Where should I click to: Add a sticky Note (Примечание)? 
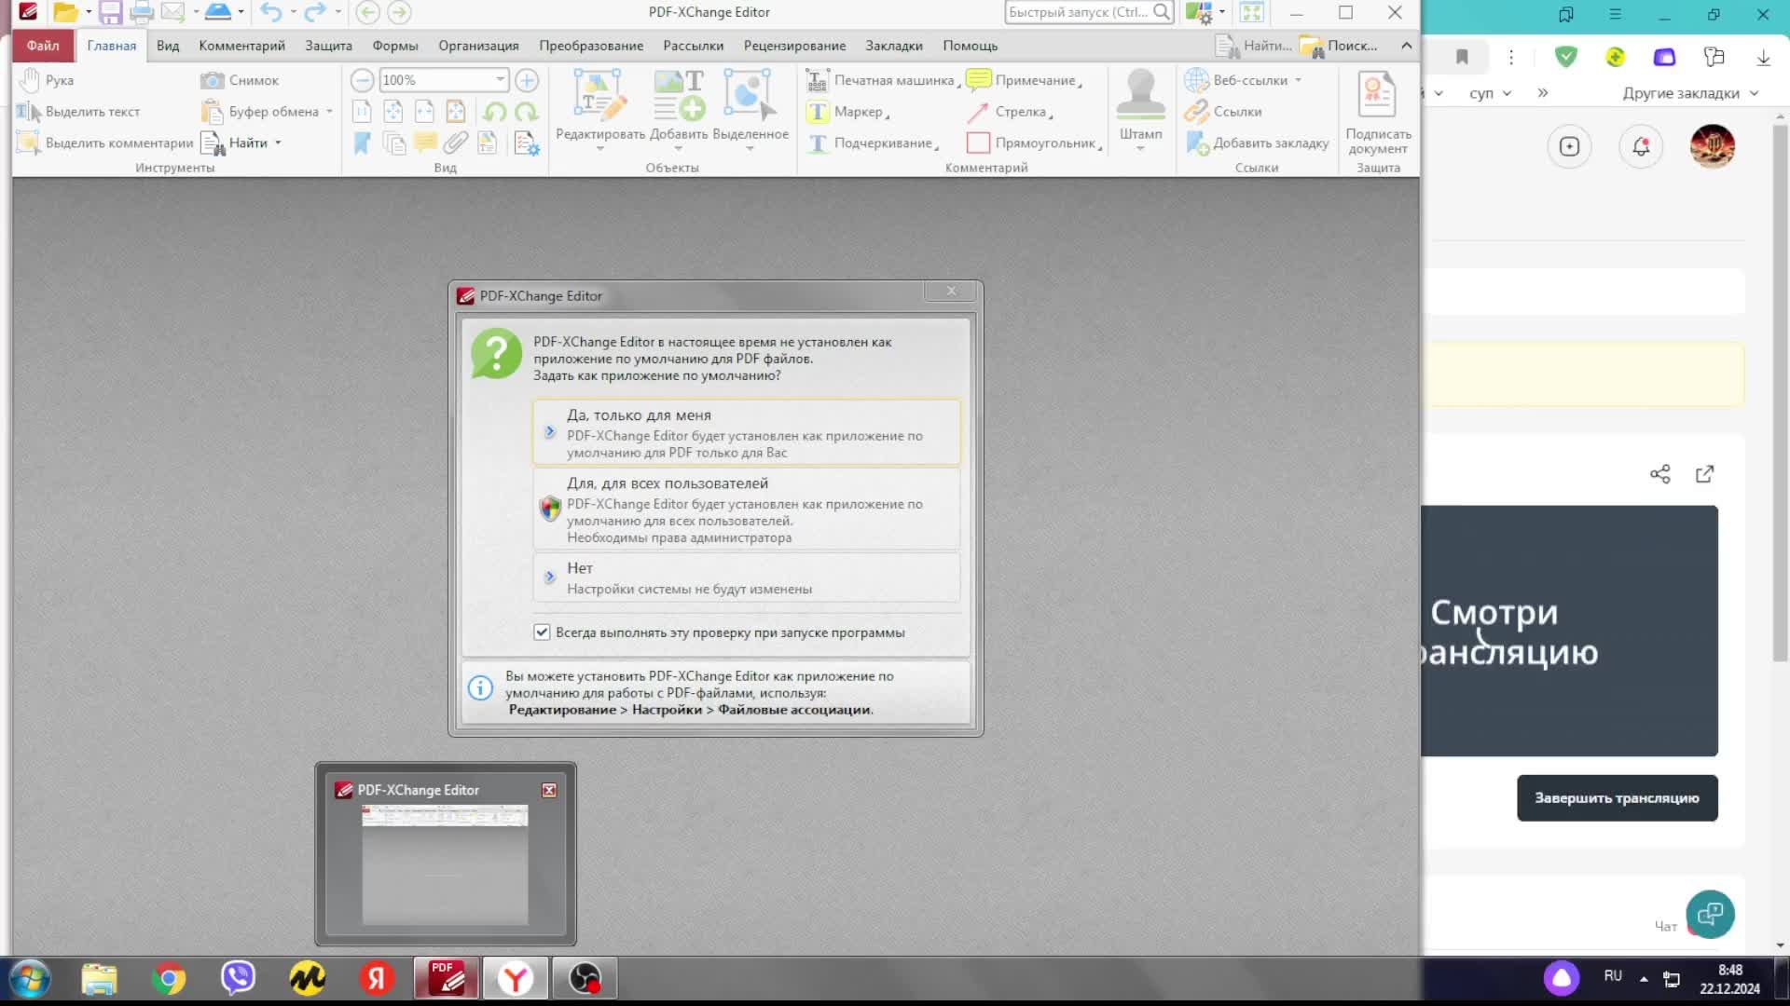[x=1024, y=80]
